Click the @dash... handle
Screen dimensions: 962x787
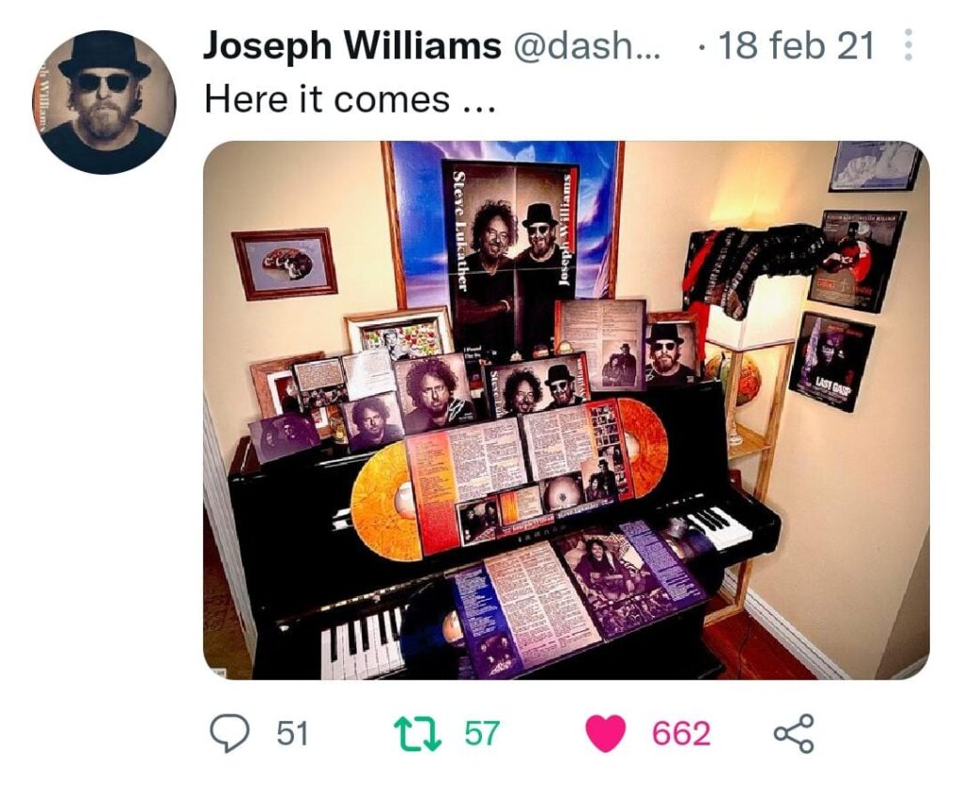tap(587, 46)
